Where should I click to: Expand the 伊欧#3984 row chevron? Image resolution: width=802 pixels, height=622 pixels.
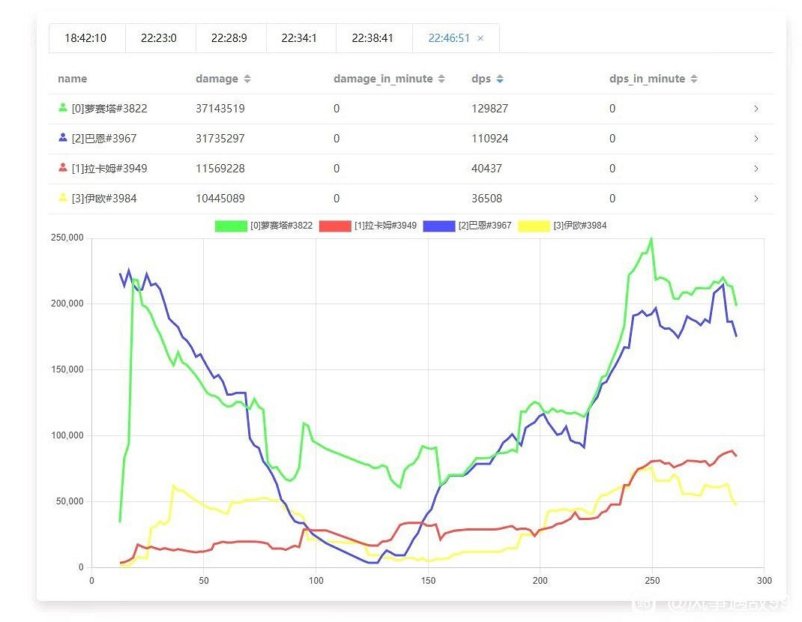756,199
